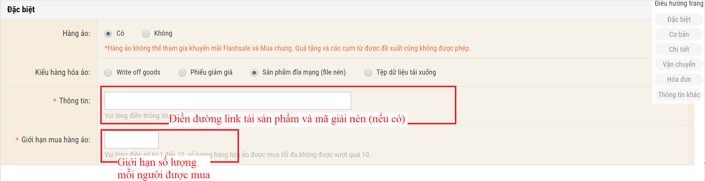Click the "Đặc biệt" section header
705x181 pixels.
(x=21, y=9)
